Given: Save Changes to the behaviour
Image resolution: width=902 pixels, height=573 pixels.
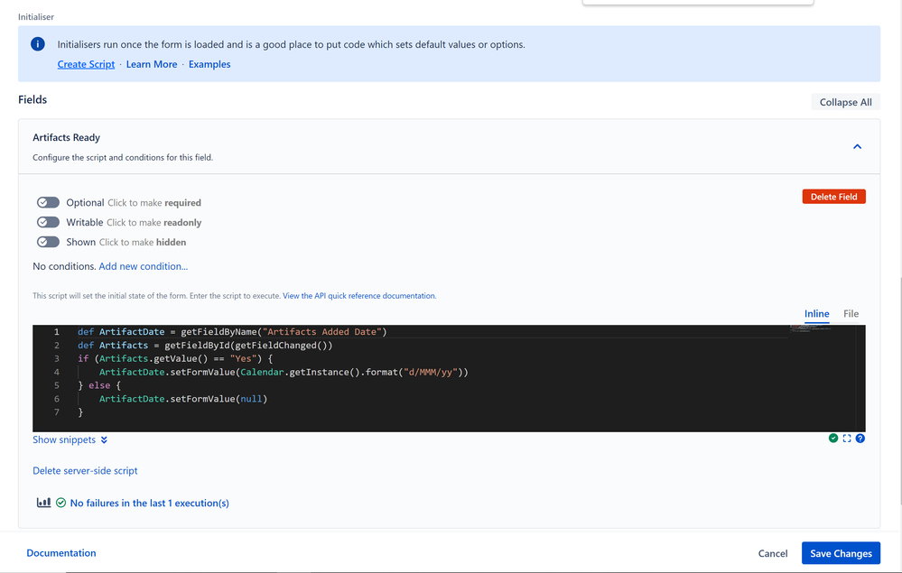Looking at the screenshot, I should [x=841, y=553].
